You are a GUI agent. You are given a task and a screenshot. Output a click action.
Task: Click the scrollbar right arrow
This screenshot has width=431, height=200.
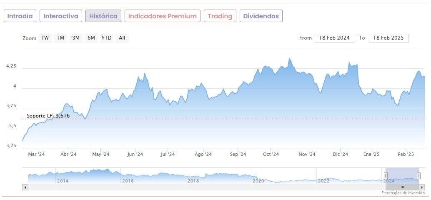point(422,187)
